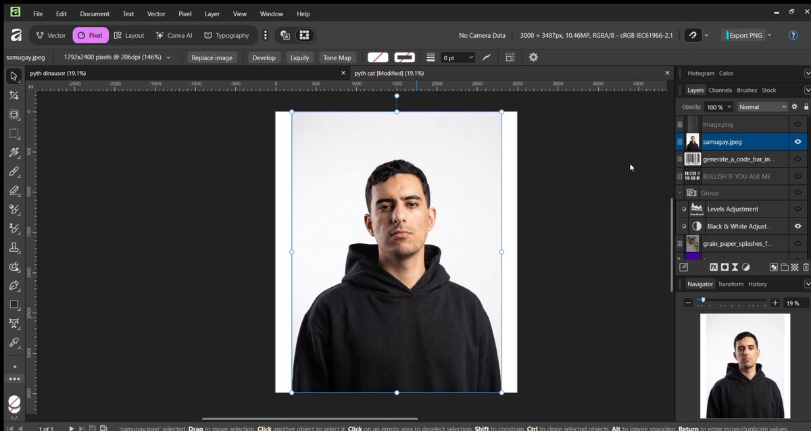Click the lock icon in Layers panel

(x=805, y=107)
